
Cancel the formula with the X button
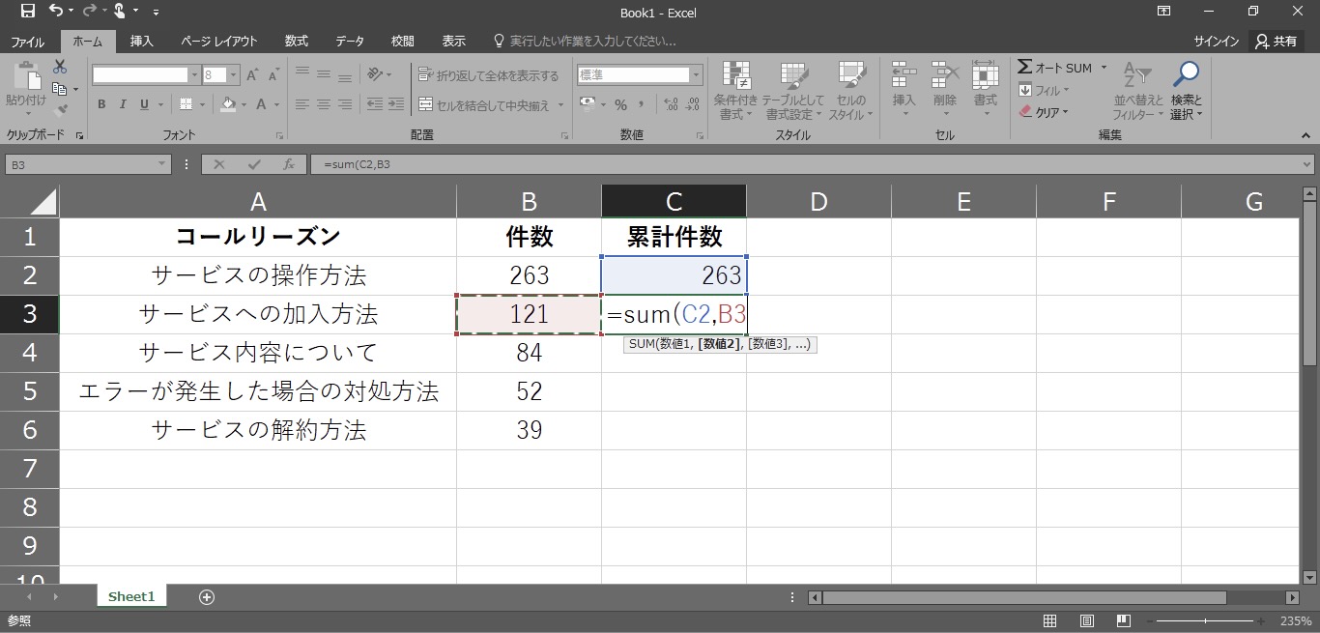[x=219, y=165]
